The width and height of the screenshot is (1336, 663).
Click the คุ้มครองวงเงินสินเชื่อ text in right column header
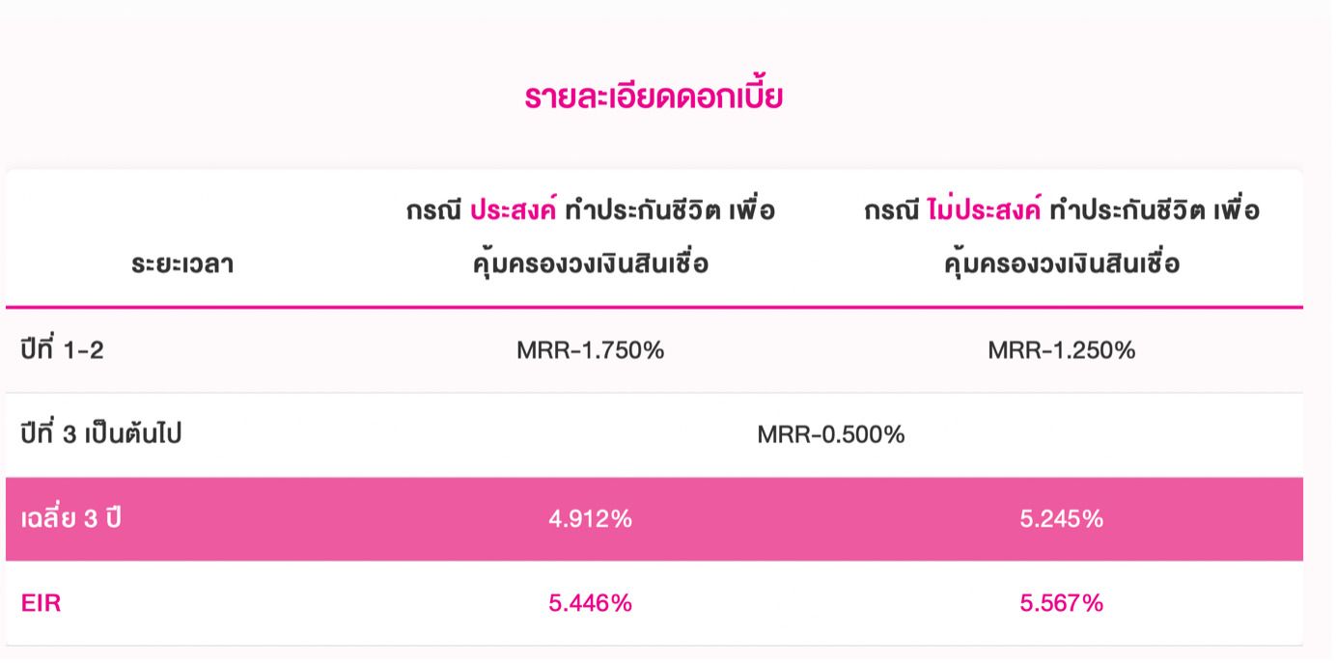(x=1062, y=263)
